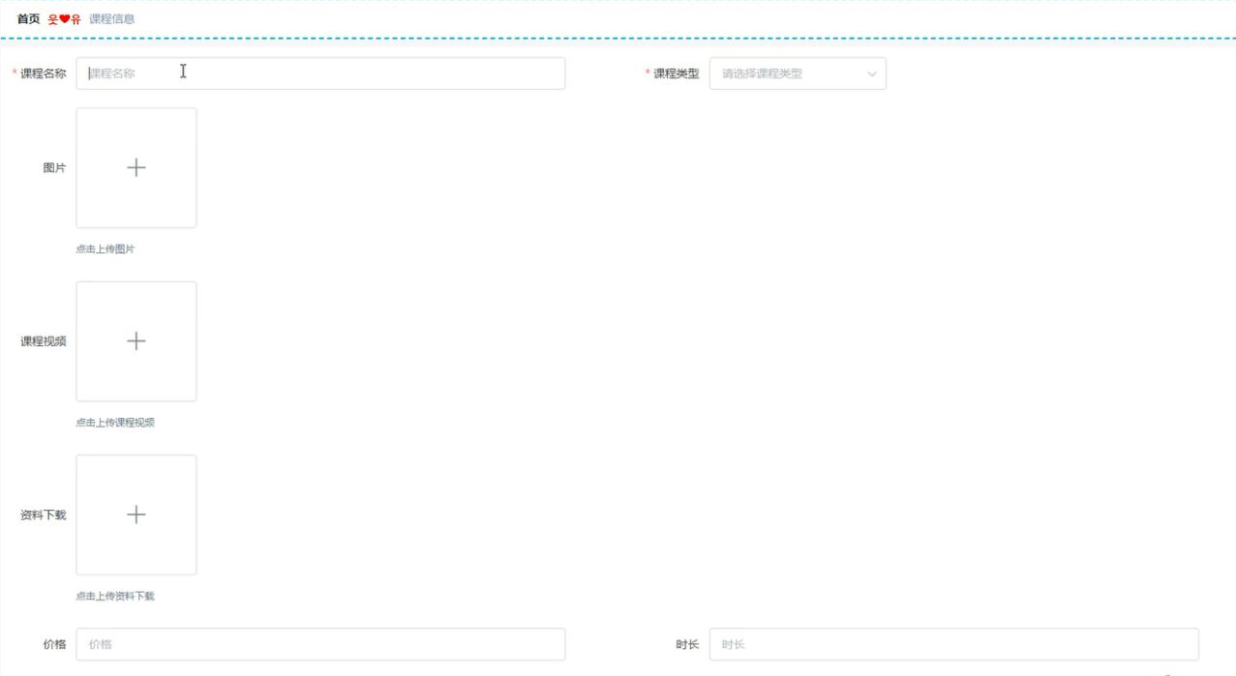Image resolution: width=1236 pixels, height=676 pixels.
Task: Focus the 时长 input field
Action: [x=954, y=644]
